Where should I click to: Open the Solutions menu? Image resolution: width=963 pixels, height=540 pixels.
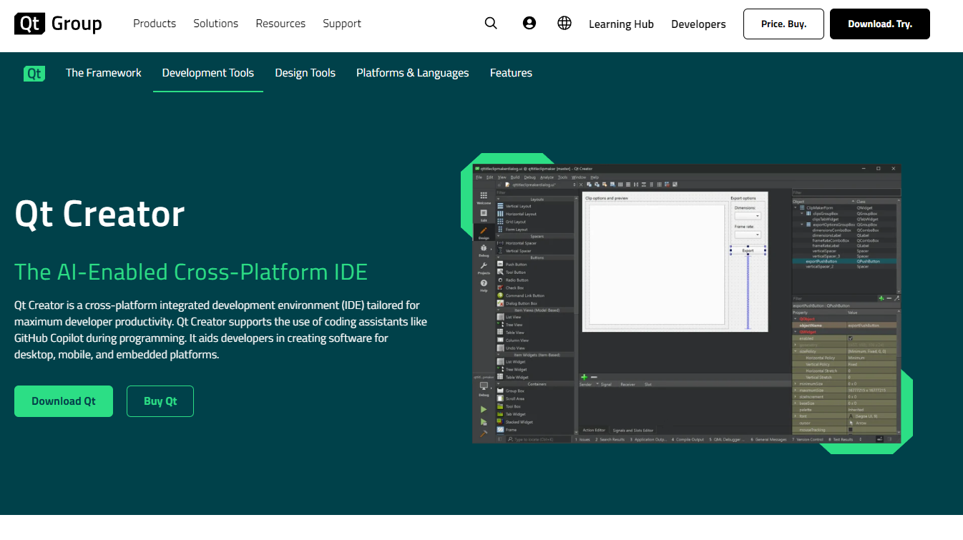(215, 24)
